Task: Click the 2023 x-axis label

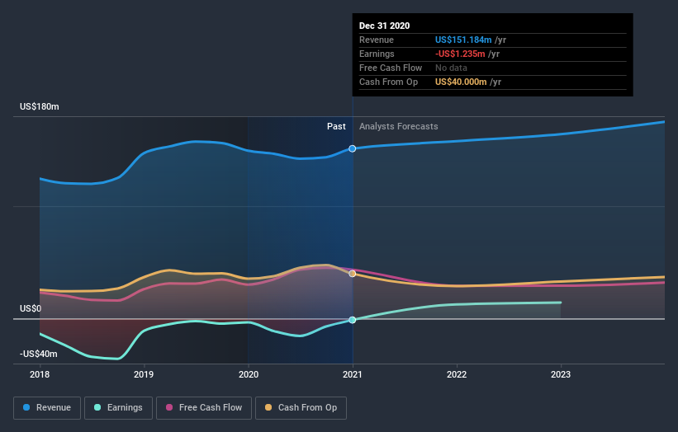Action: click(x=561, y=374)
